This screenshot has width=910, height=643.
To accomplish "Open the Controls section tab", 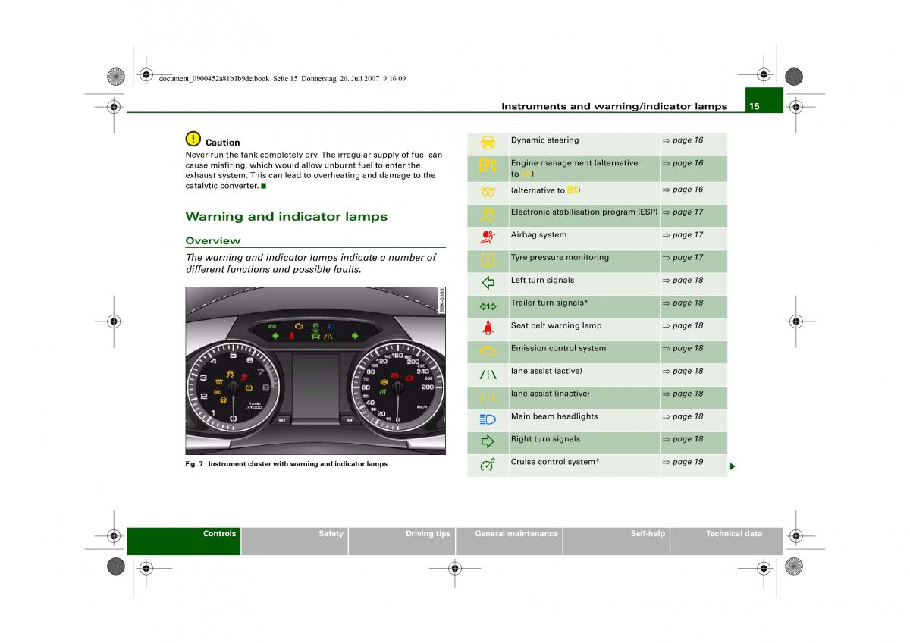I will click(x=184, y=541).
